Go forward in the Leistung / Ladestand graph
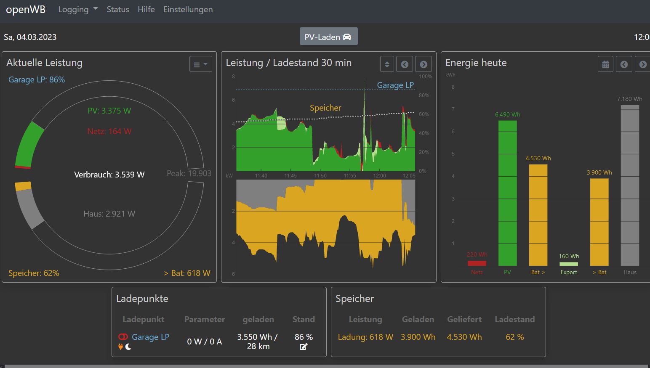This screenshot has width=650, height=368. click(x=424, y=64)
